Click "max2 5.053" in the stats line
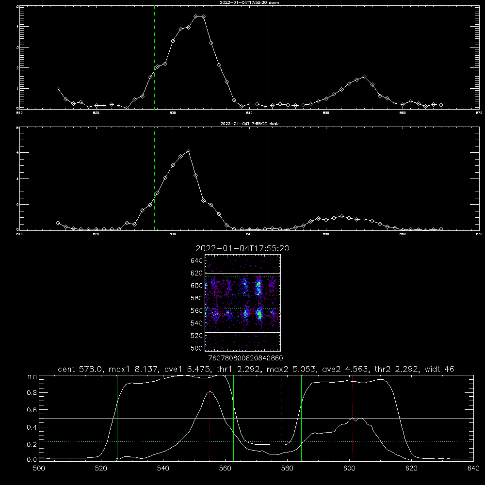Viewport: 485px width, 485px height. pyautogui.click(x=291, y=369)
